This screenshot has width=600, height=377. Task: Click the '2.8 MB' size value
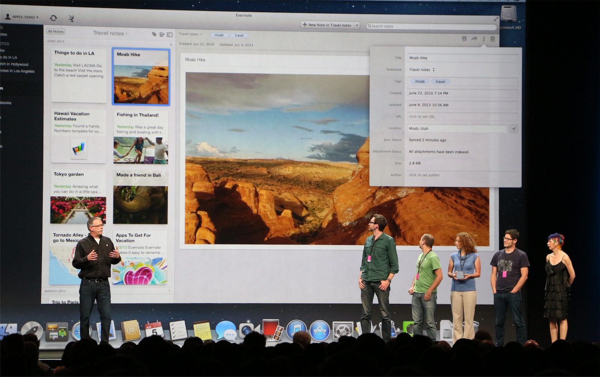click(x=414, y=164)
